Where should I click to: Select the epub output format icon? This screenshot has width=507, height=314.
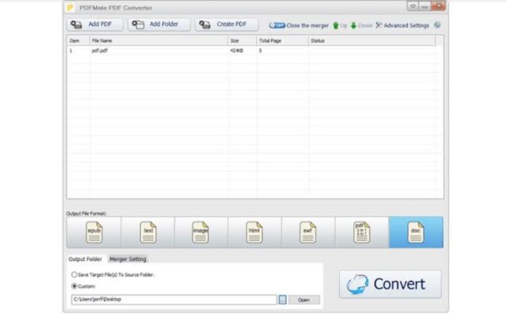coord(94,233)
